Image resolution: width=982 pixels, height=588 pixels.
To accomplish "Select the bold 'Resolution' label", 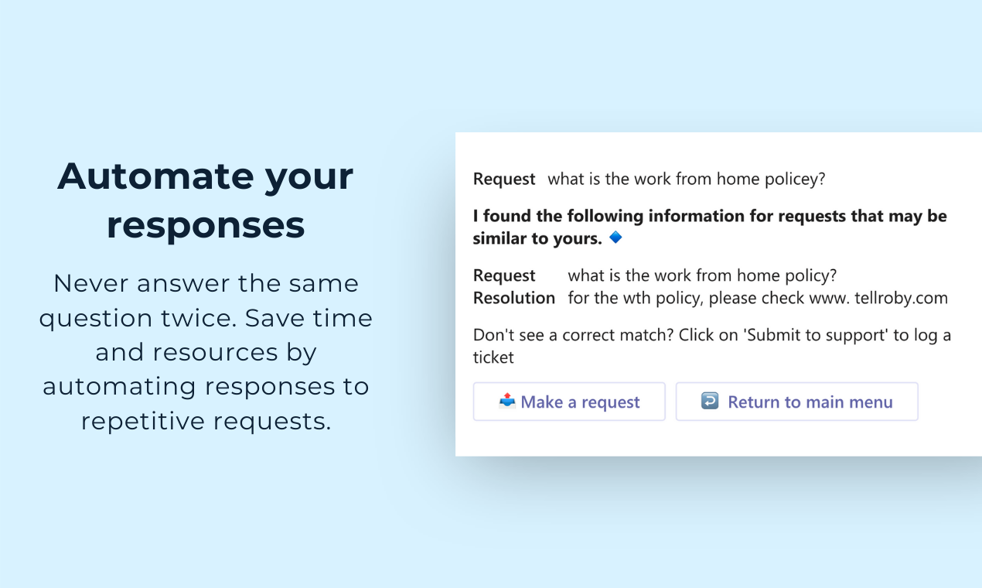I will click(514, 298).
